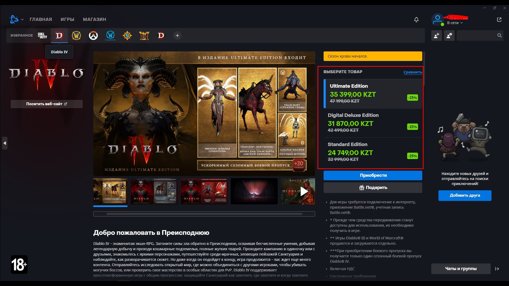
Task: Click the Подарить gift button
Action: (x=373, y=188)
